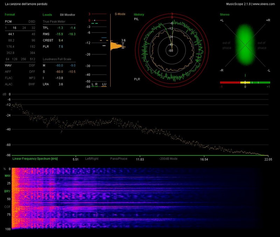
Task: Click the TPL left value -1.3
Action: 60,28
